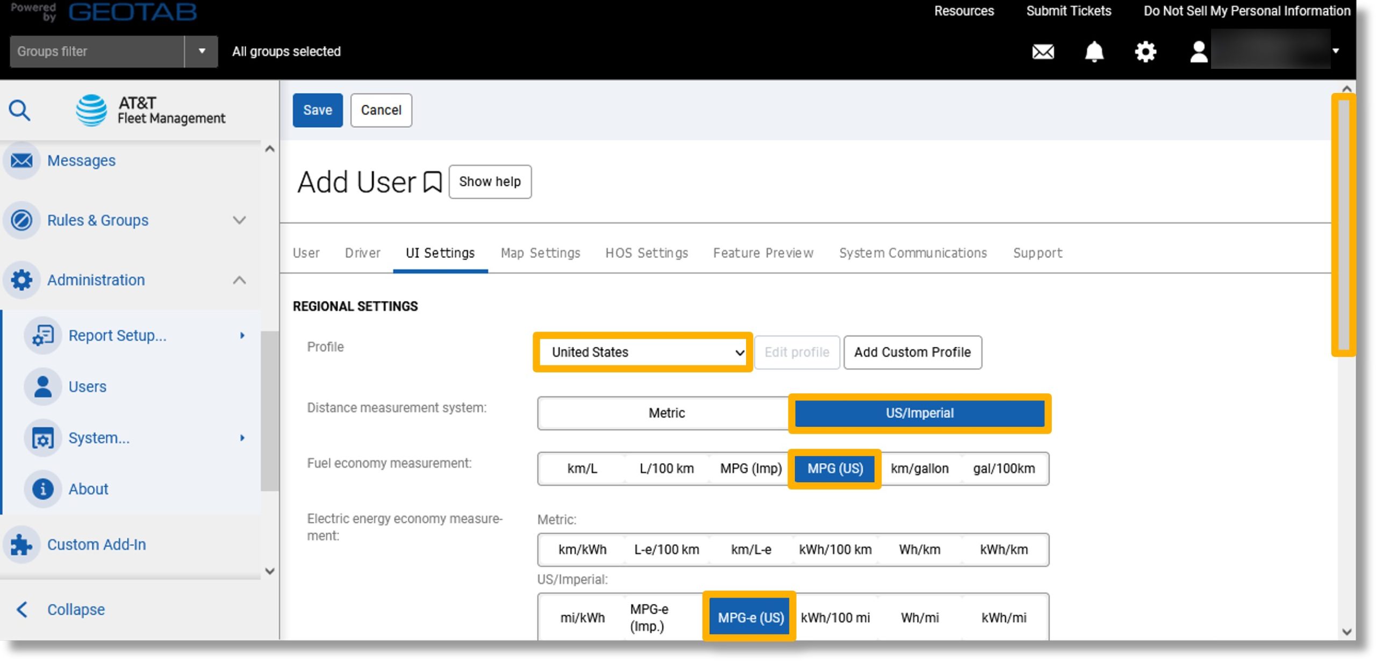The height and width of the screenshot is (661, 1376).
Task: Choose MPG (US) fuel economy
Action: coord(835,468)
